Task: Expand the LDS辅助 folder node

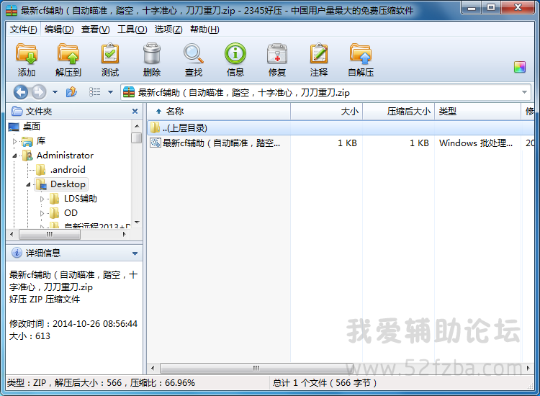Action: point(42,199)
